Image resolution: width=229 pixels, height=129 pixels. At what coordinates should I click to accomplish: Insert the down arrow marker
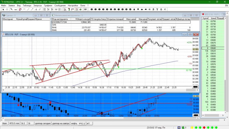coord(138,9)
